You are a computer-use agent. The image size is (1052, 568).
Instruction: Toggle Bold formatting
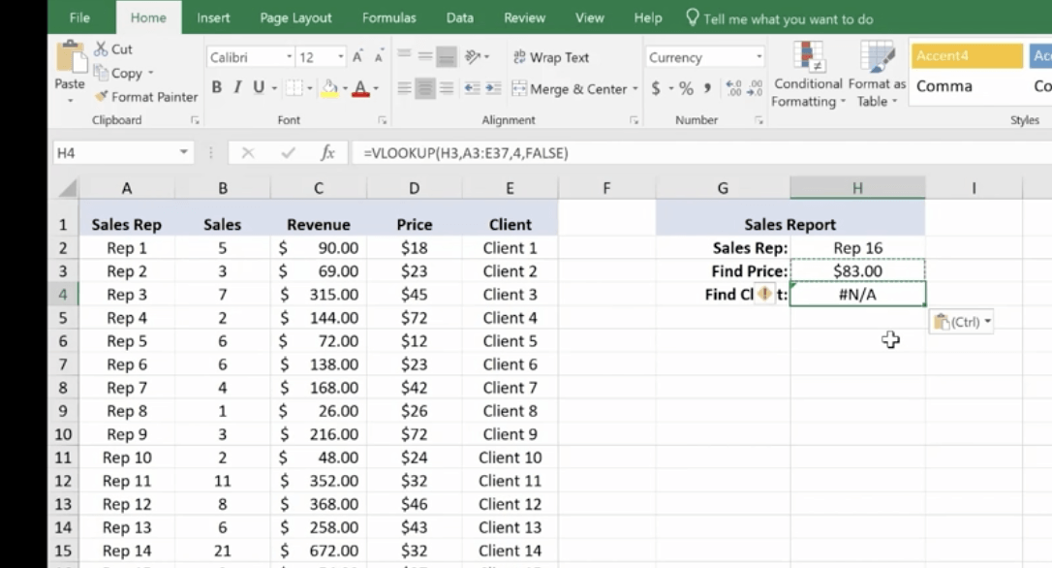(216, 88)
